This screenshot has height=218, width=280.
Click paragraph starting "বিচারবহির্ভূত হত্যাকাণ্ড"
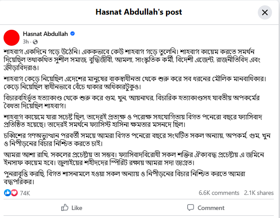(x=132, y=102)
